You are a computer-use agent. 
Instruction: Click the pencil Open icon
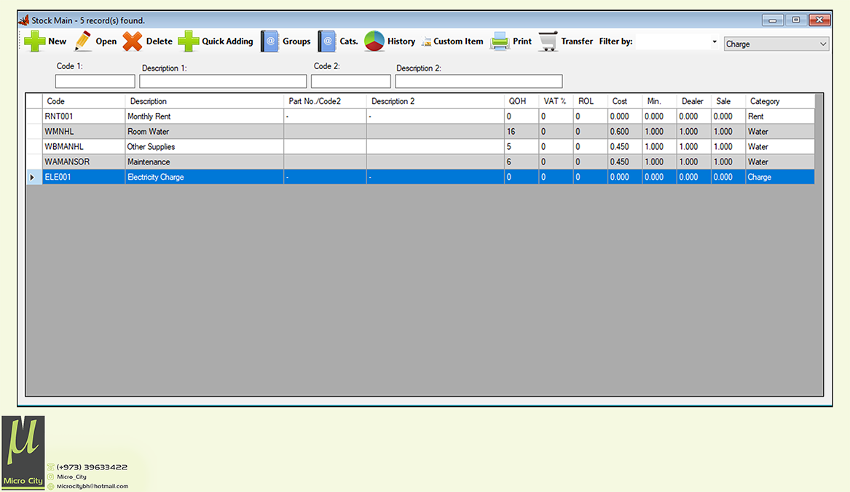pos(83,41)
